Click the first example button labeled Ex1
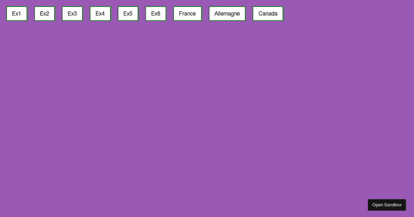This screenshot has width=414, height=217. coord(17,13)
